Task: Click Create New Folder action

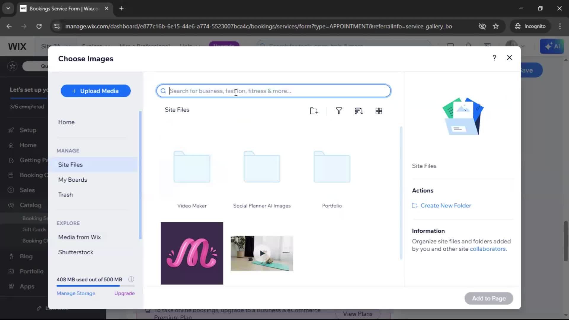Action: tap(442, 206)
